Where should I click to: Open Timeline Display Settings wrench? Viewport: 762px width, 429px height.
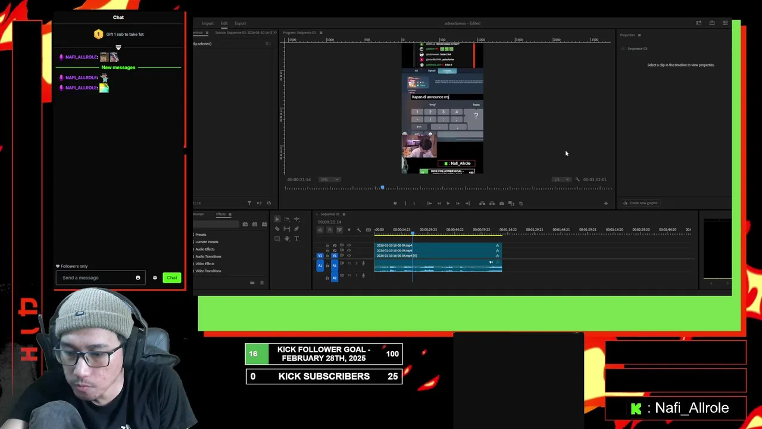click(358, 230)
